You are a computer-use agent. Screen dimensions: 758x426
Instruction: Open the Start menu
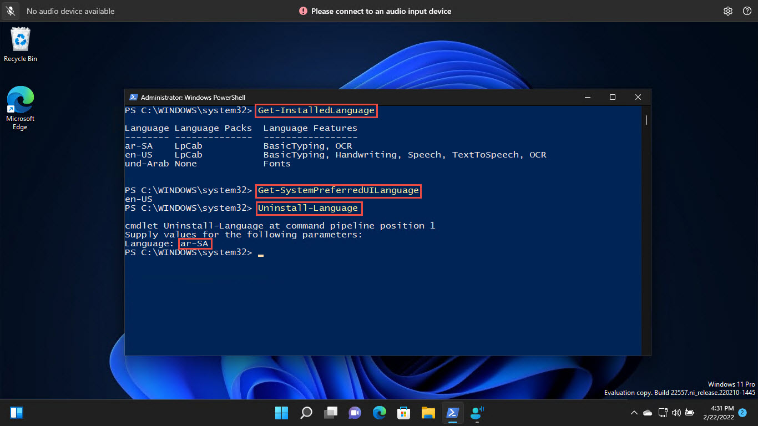(x=281, y=412)
